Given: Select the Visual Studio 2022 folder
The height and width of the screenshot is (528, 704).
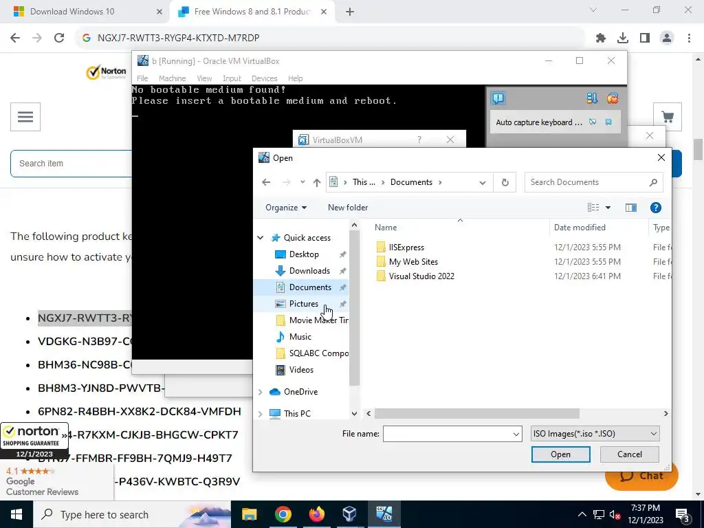Looking at the screenshot, I should click(x=421, y=276).
